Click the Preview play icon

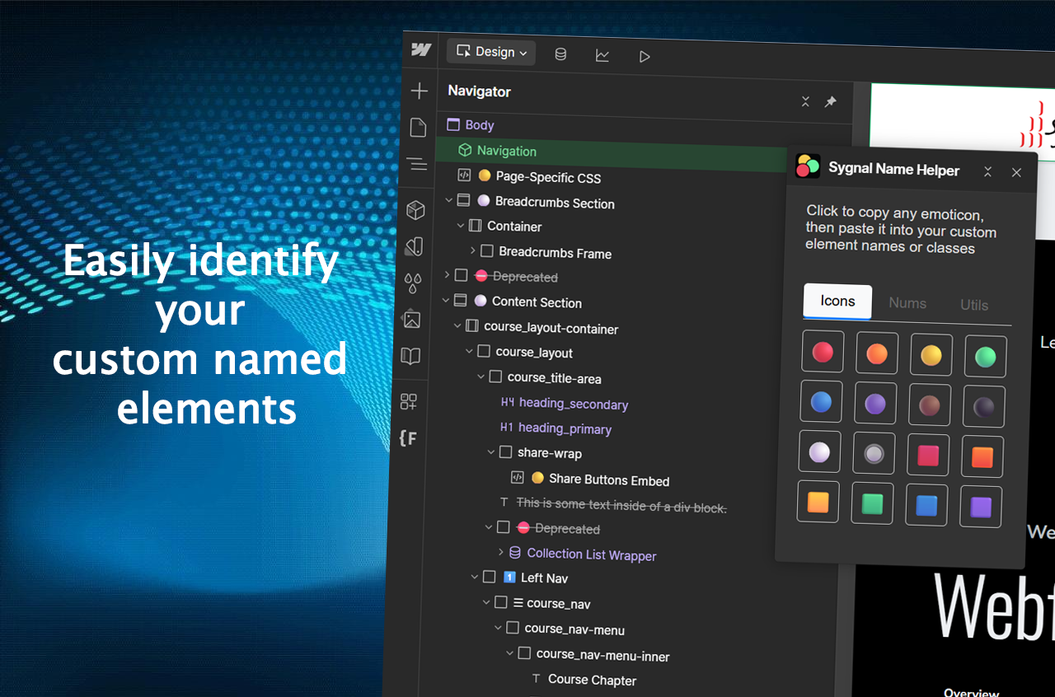[x=645, y=57]
